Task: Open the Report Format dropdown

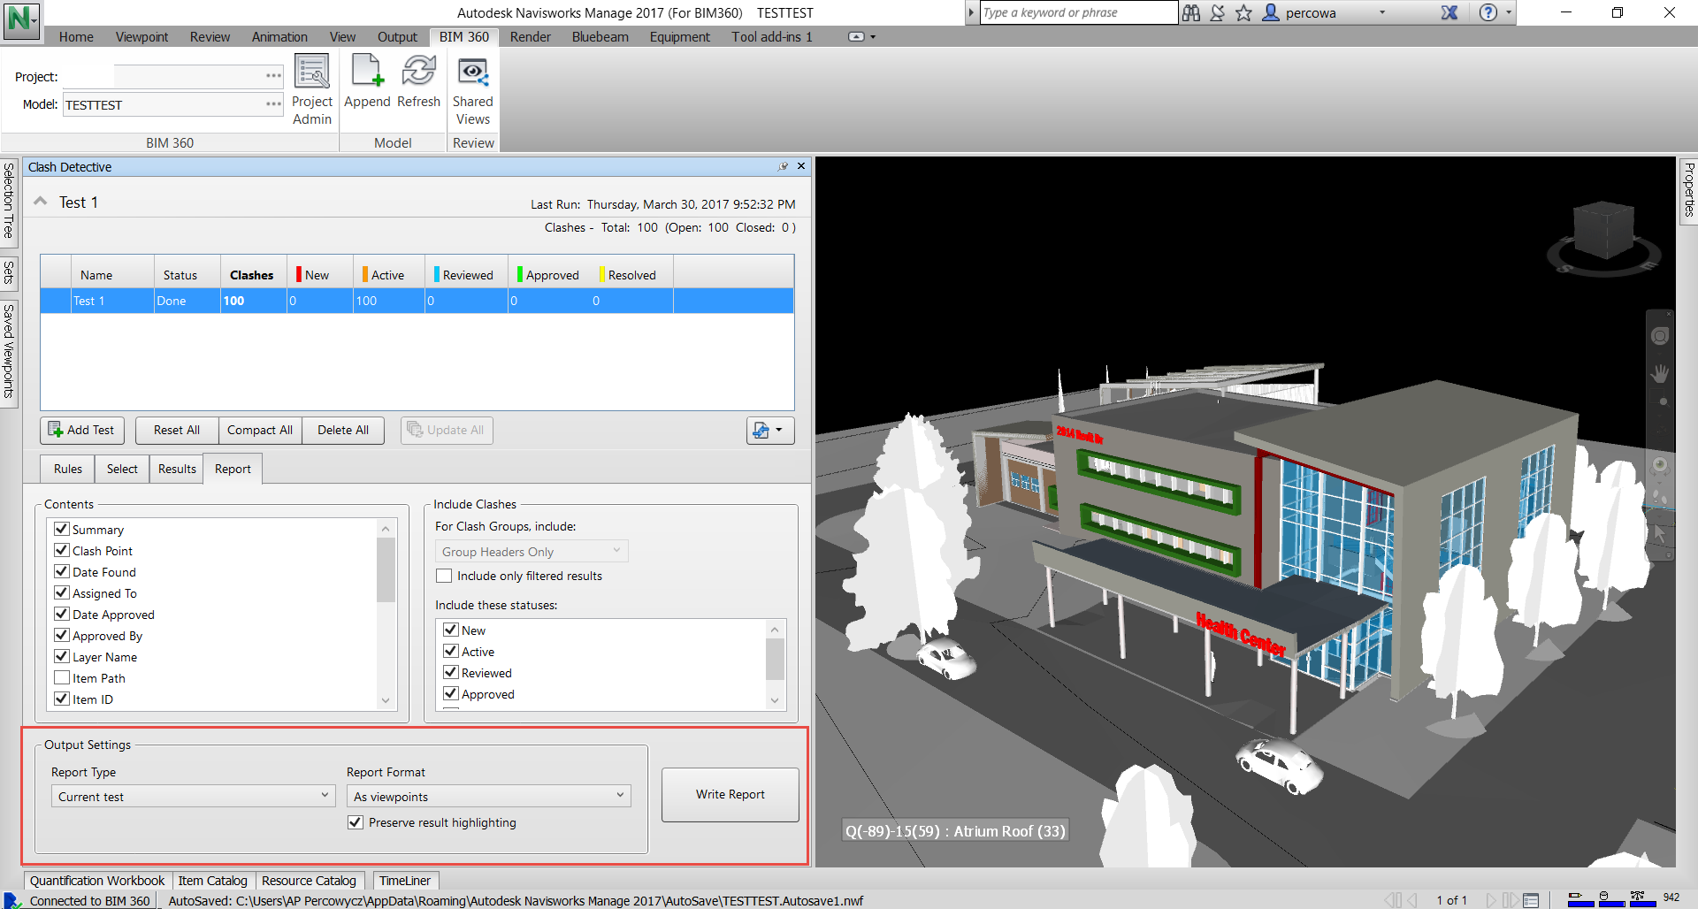Action: [x=618, y=796]
